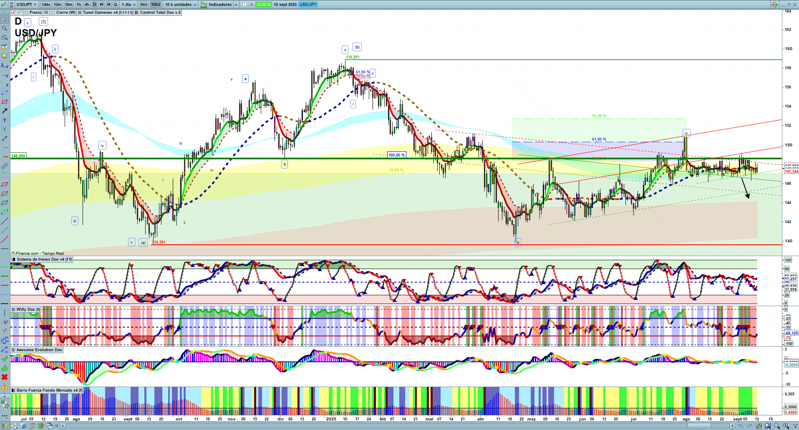Viewport: 799px width, 430px height.
Task: Click the info icon beside Indicadores
Action: pyautogui.click(x=244, y=5)
